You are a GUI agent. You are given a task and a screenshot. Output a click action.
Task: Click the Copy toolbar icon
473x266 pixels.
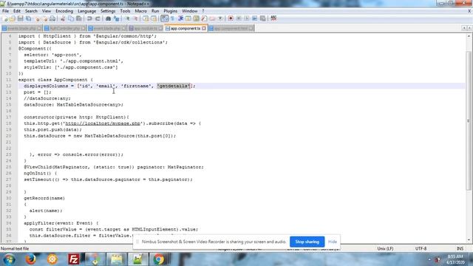coord(71,18)
